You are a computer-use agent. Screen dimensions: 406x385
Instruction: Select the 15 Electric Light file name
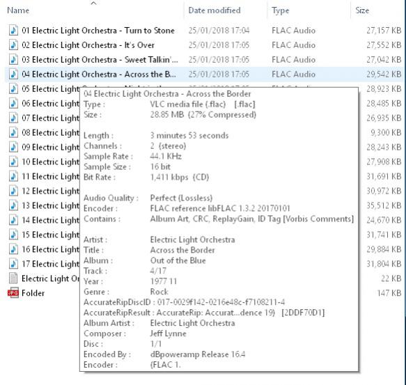pos(51,235)
